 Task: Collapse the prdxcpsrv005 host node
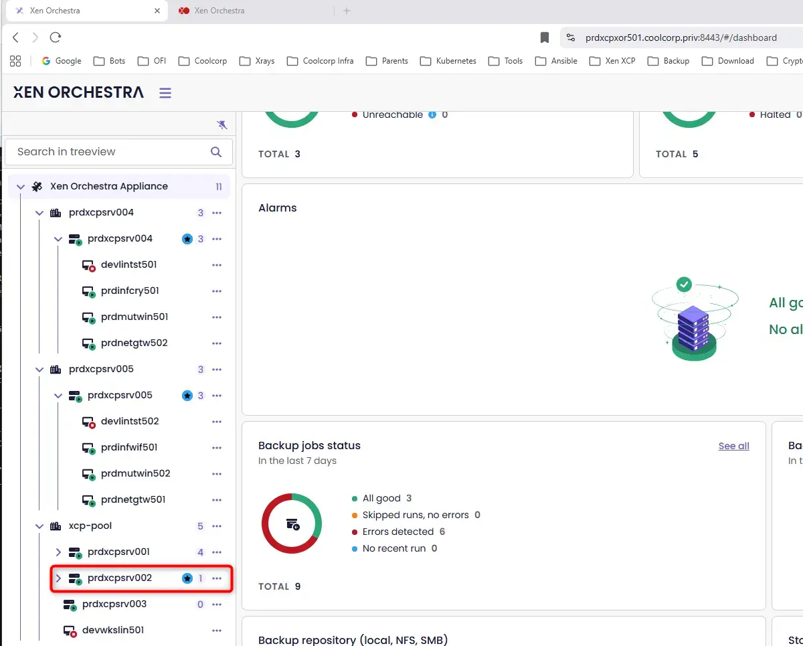click(x=58, y=396)
